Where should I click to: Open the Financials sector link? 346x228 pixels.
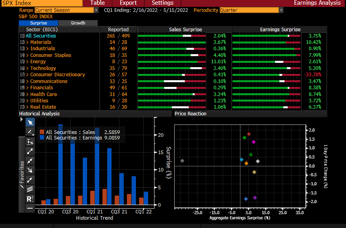[x=41, y=88]
